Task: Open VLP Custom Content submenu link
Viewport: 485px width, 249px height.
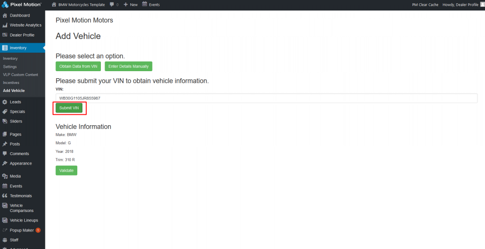Action: coord(20,74)
